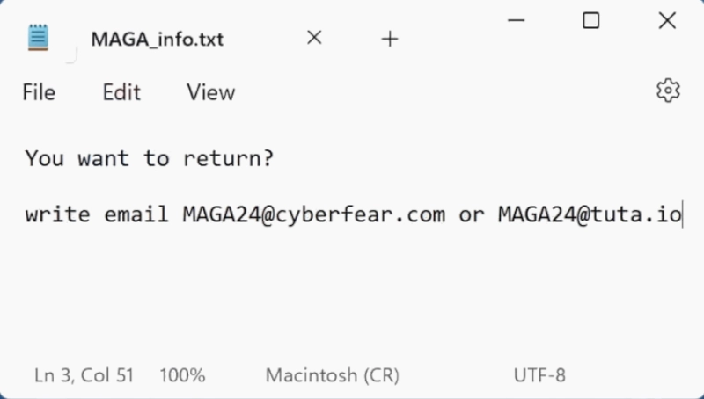Screen dimensions: 704x399
Task: Maximize the Notepad window
Action: click(x=590, y=21)
